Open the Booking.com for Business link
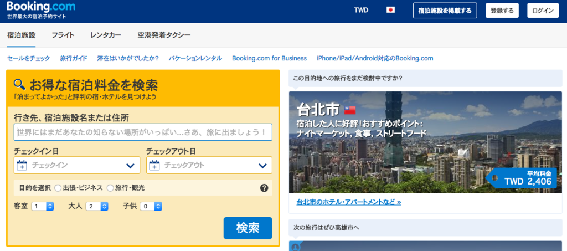 click(x=270, y=58)
